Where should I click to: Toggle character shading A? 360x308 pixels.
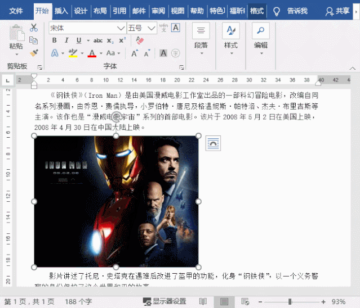point(163,53)
